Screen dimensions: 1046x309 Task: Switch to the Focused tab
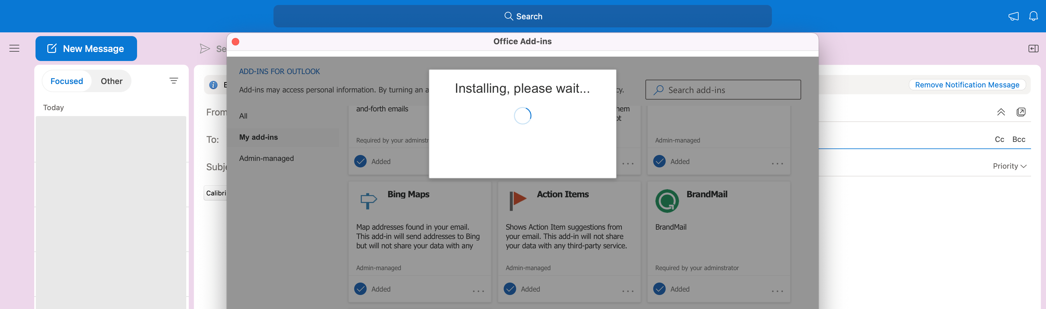pyautogui.click(x=67, y=81)
